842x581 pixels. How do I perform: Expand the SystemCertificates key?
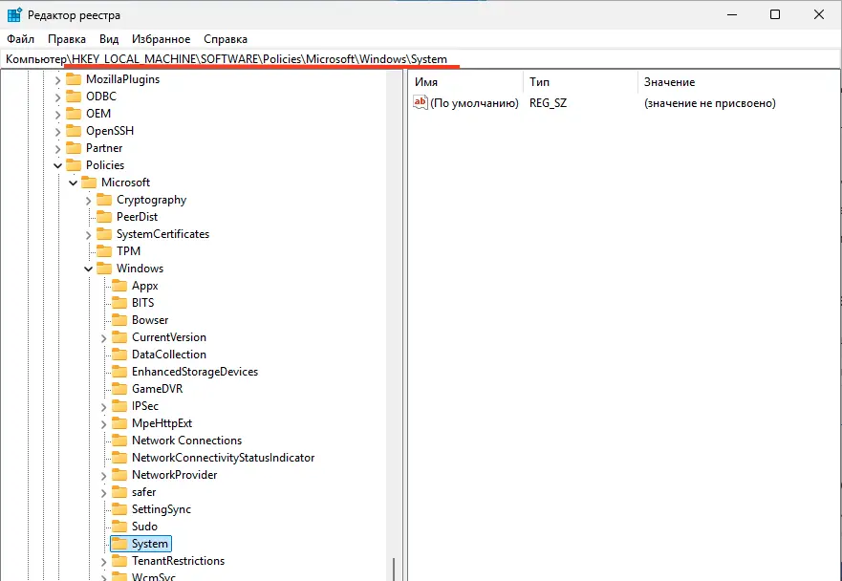(x=89, y=235)
